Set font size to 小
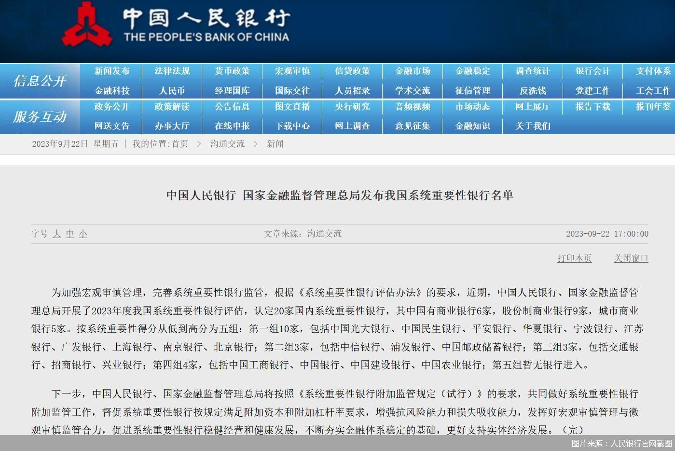The width and height of the screenshot is (675, 451). pos(83,234)
